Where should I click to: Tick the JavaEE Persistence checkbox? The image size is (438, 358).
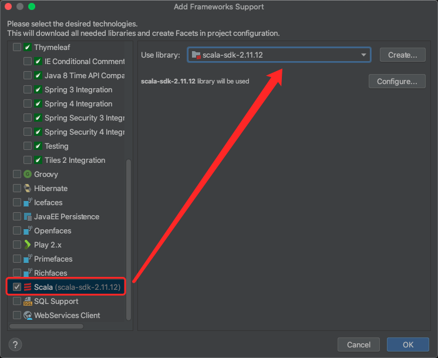tap(17, 216)
